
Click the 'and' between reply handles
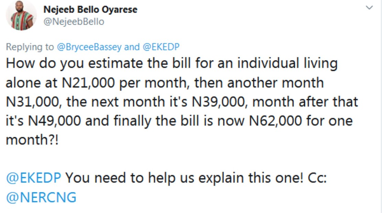(x=132, y=47)
